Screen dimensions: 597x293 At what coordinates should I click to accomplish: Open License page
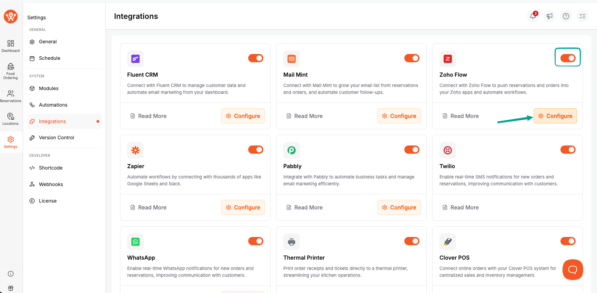[x=64, y=201]
